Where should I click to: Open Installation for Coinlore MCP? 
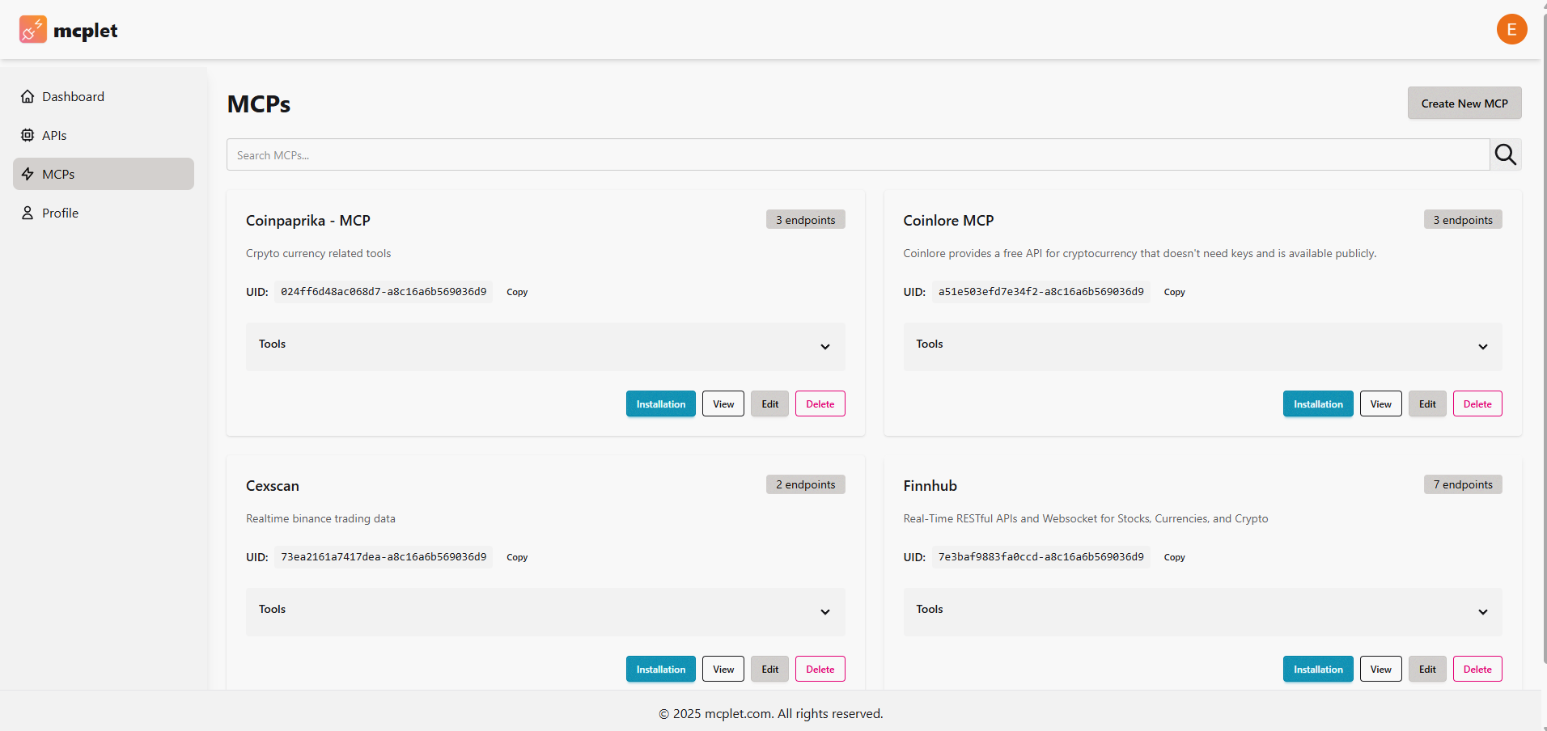point(1318,404)
